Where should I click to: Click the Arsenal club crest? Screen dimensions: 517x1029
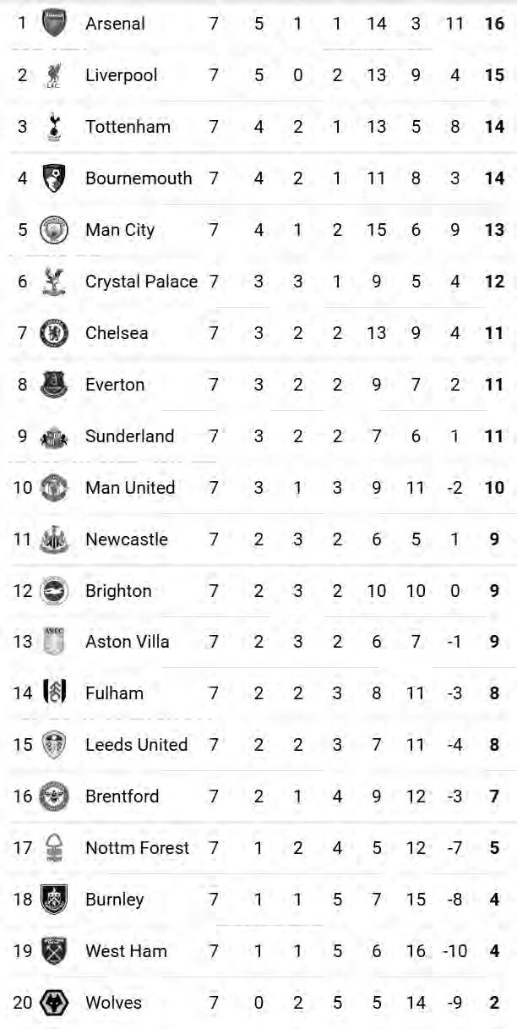click(x=54, y=24)
